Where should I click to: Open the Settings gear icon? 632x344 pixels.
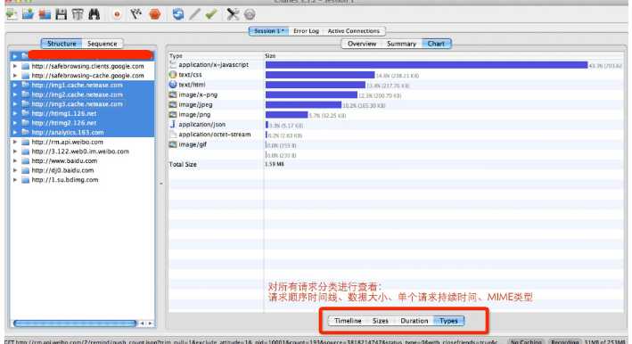click(x=250, y=14)
